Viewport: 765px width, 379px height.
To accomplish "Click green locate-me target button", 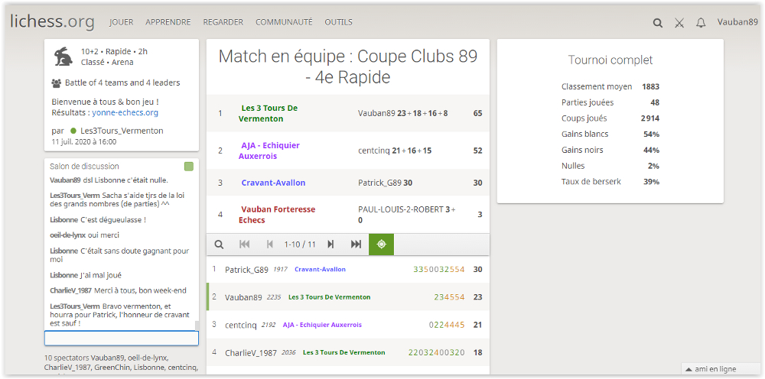I will [x=382, y=245].
